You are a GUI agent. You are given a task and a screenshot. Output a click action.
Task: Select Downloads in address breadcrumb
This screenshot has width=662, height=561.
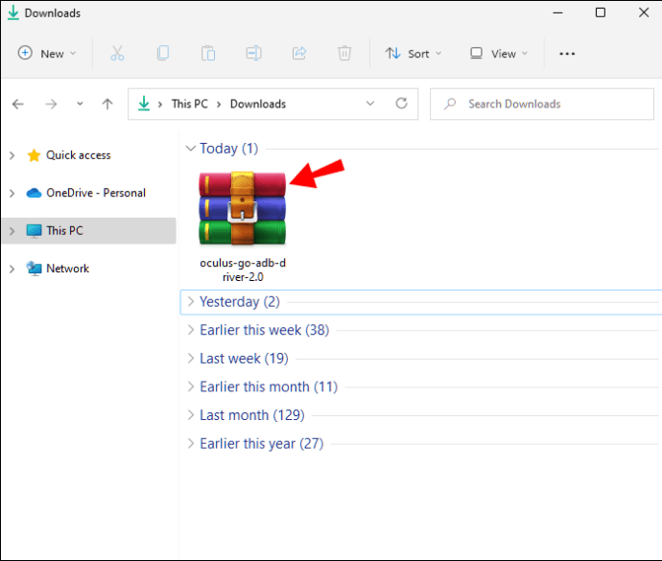(258, 104)
